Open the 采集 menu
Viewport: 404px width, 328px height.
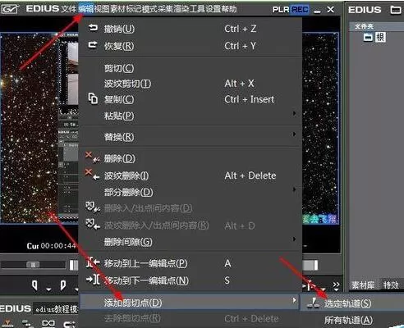click(x=166, y=9)
